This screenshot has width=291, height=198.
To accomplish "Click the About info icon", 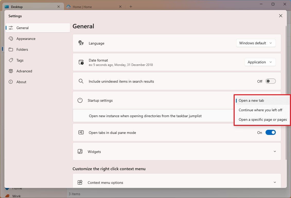I will pos(11,82).
